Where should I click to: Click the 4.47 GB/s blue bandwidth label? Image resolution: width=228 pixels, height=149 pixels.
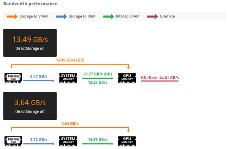pos(39,76)
